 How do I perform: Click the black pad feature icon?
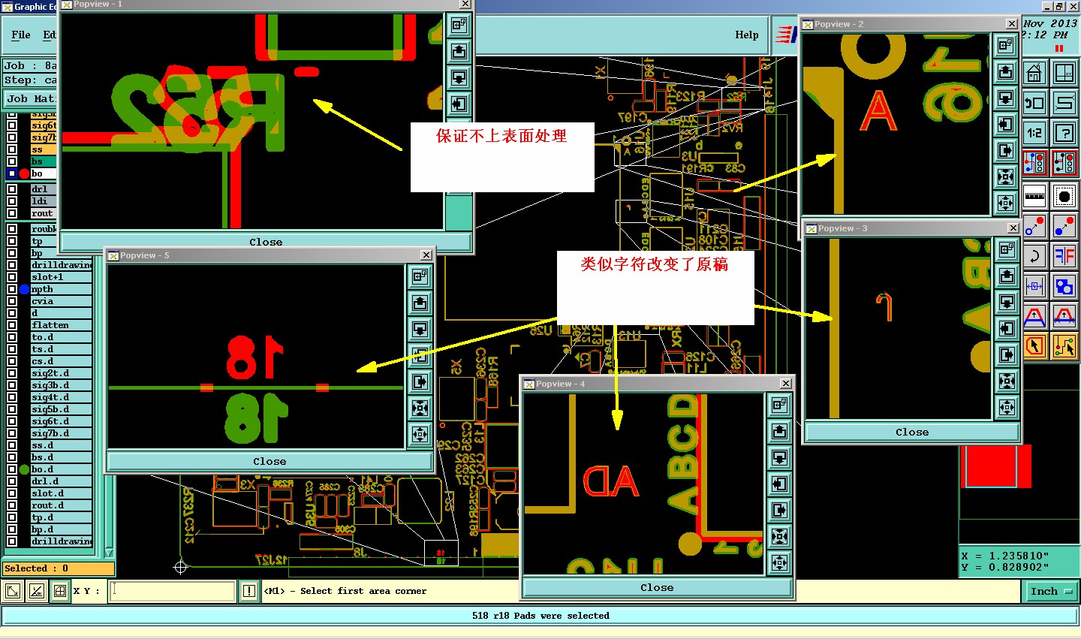tap(1064, 196)
